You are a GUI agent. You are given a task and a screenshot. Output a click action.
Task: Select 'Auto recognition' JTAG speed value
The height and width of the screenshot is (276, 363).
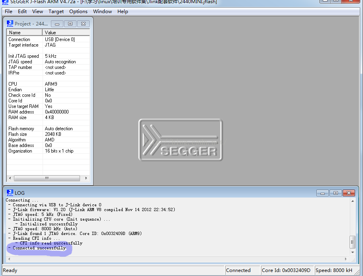60,62
